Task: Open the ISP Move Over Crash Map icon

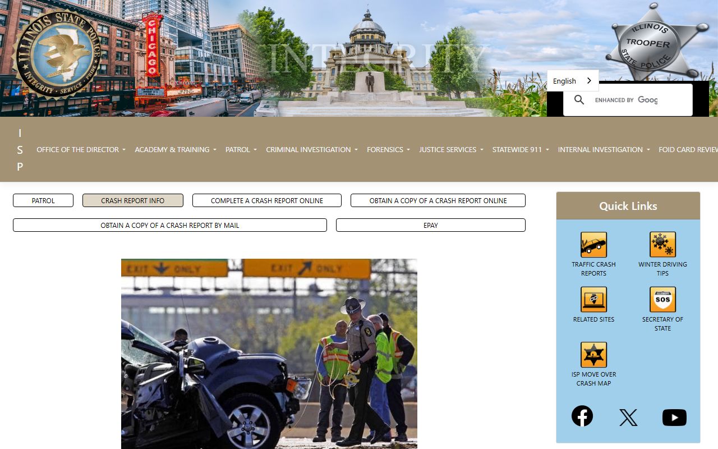Action: [593, 355]
